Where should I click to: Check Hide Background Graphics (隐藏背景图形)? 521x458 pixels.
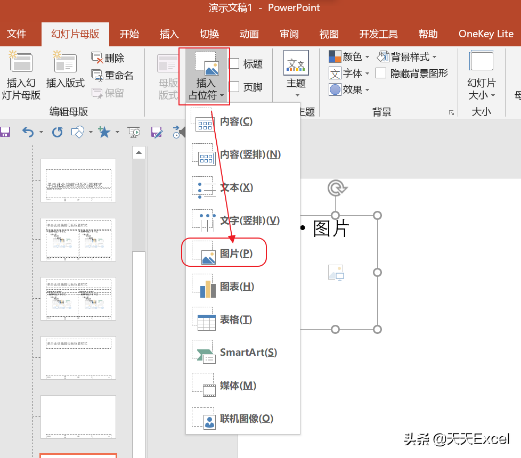coord(381,73)
